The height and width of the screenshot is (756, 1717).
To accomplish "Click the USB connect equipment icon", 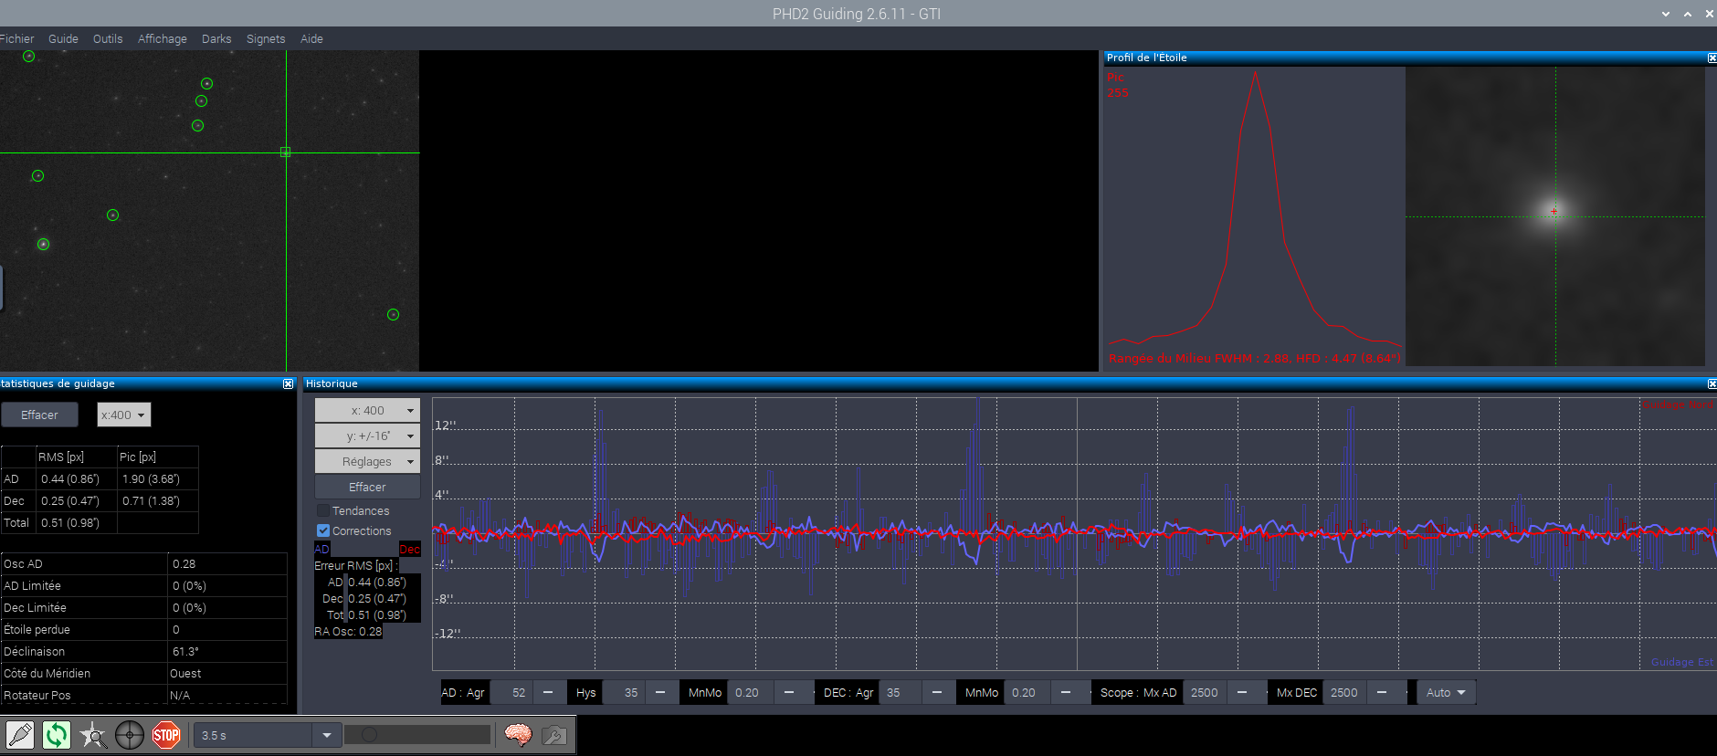I will [x=20, y=735].
